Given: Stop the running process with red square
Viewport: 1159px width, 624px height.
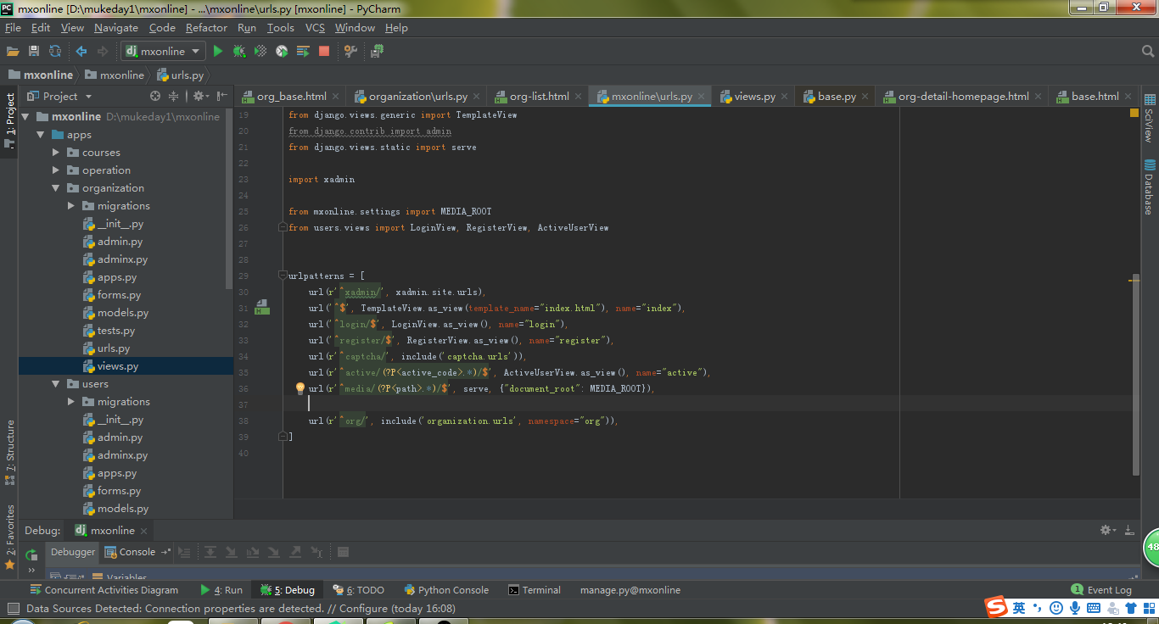Looking at the screenshot, I should pyautogui.click(x=324, y=52).
